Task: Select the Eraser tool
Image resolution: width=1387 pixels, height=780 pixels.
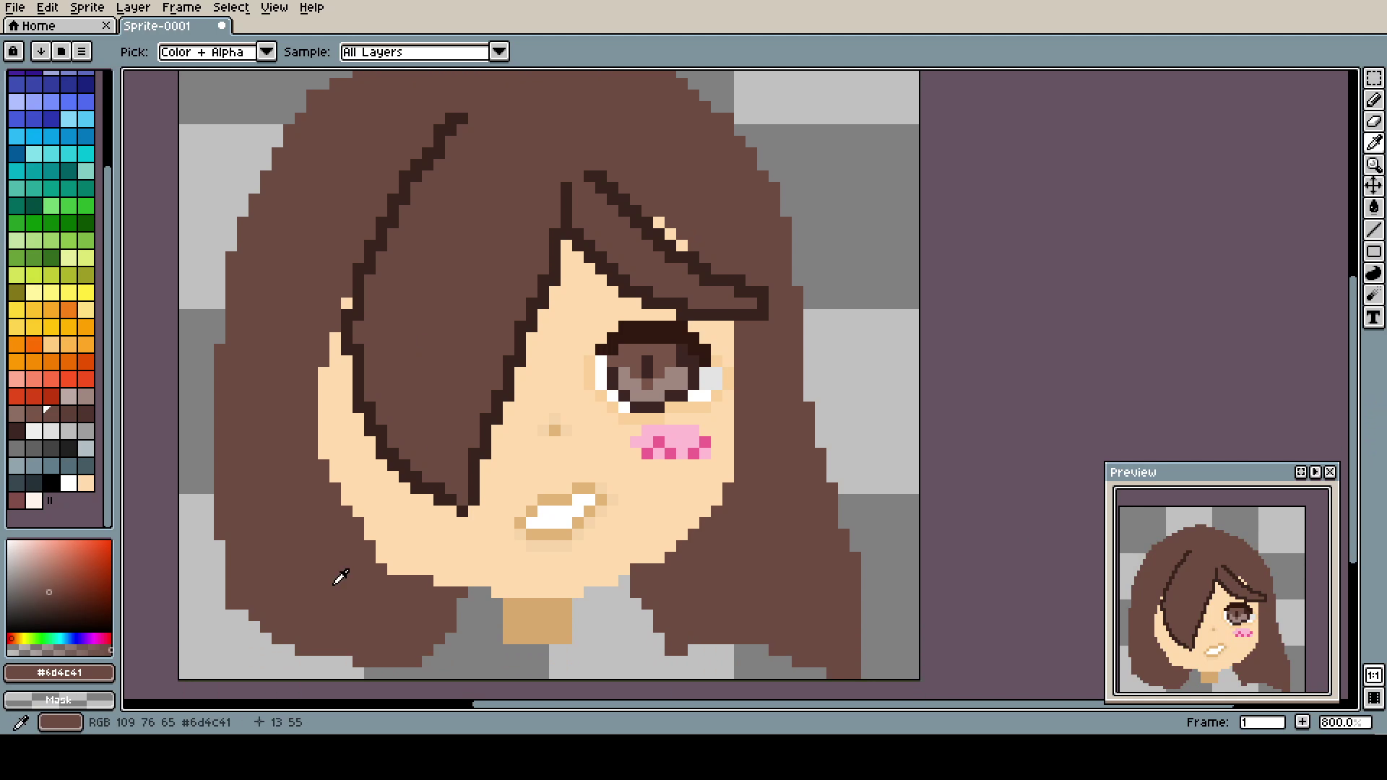Action: (x=1373, y=121)
